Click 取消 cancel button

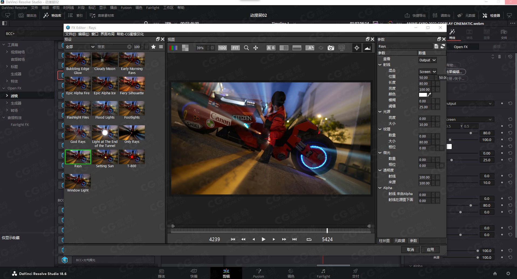410,250
